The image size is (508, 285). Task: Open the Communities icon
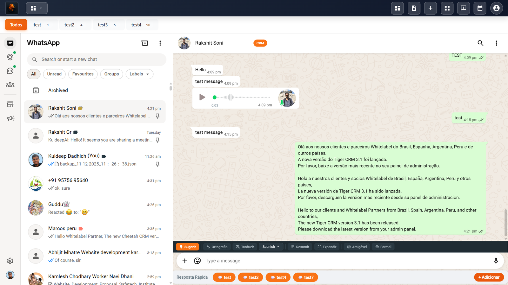tap(10, 85)
